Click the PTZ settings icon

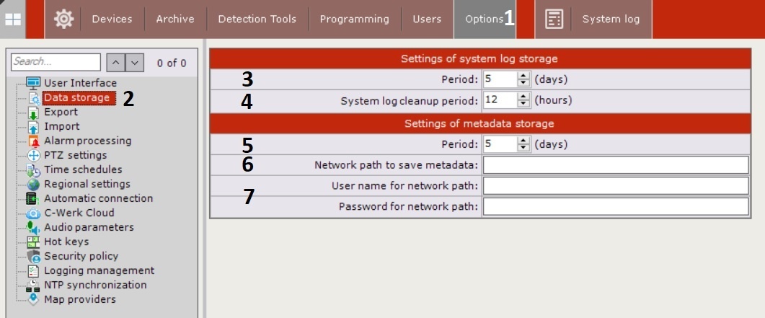tap(32, 156)
